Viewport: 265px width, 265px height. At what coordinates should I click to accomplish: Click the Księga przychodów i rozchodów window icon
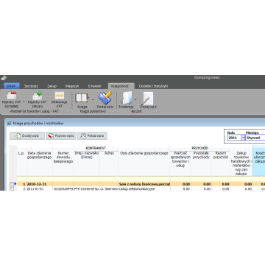[x=10, y=123]
